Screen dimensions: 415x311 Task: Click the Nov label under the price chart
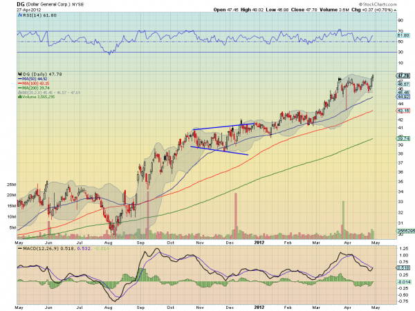tap(200, 243)
